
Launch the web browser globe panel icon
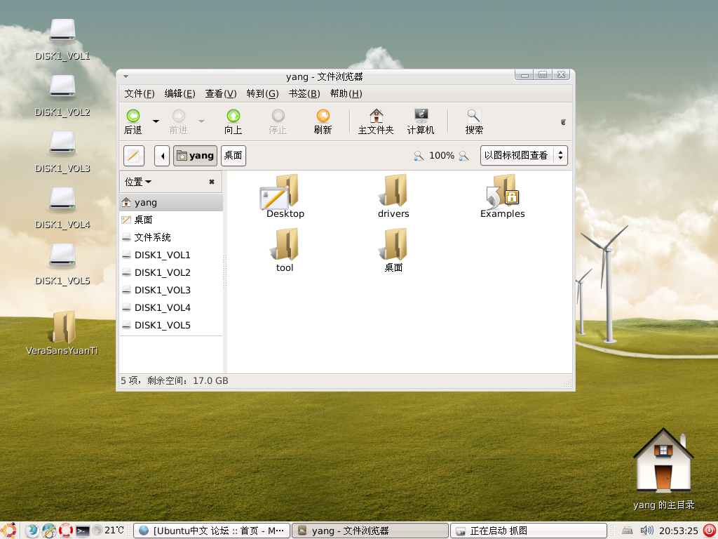point(32,531)
